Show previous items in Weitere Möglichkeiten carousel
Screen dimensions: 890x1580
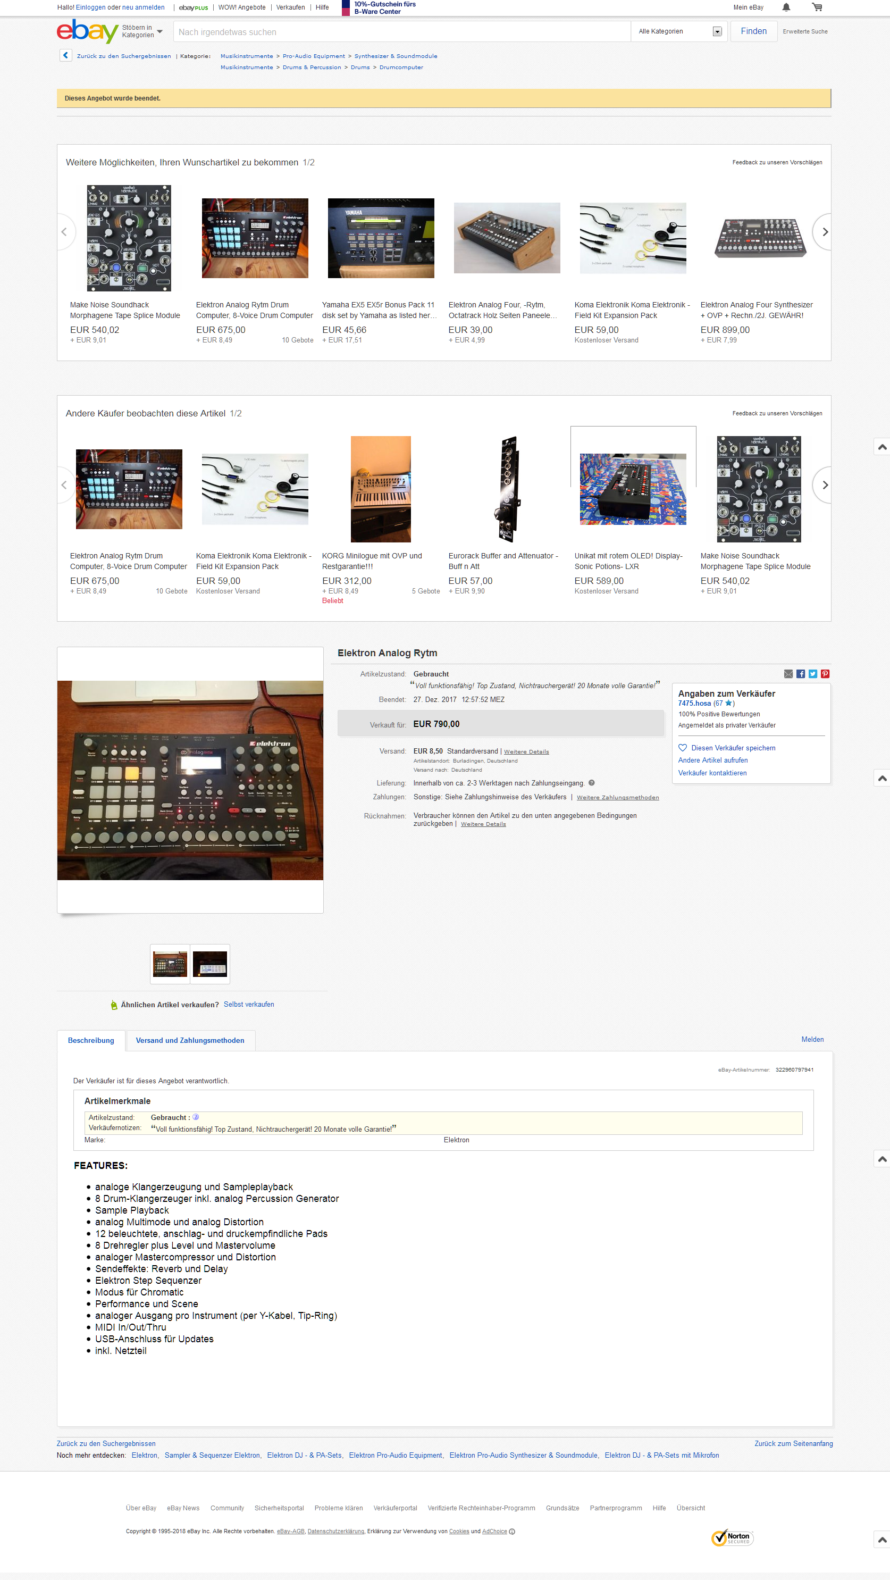point(65,232)
